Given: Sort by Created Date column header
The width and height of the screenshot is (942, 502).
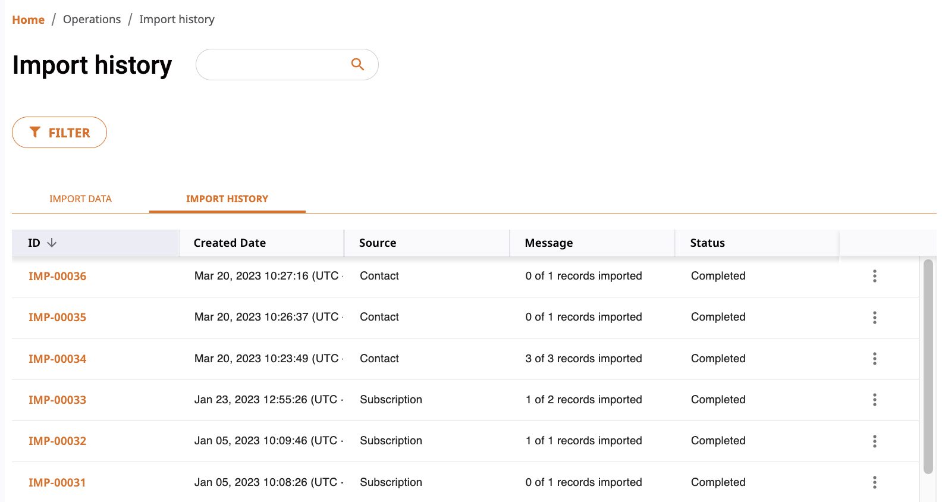Looking at the screenshot, I should (230, 243).
